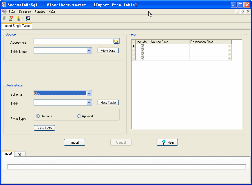This screenshot has height=185, width=252.
Task: Click the row pointer arrow in Fields grid
Action: (134, 46)
